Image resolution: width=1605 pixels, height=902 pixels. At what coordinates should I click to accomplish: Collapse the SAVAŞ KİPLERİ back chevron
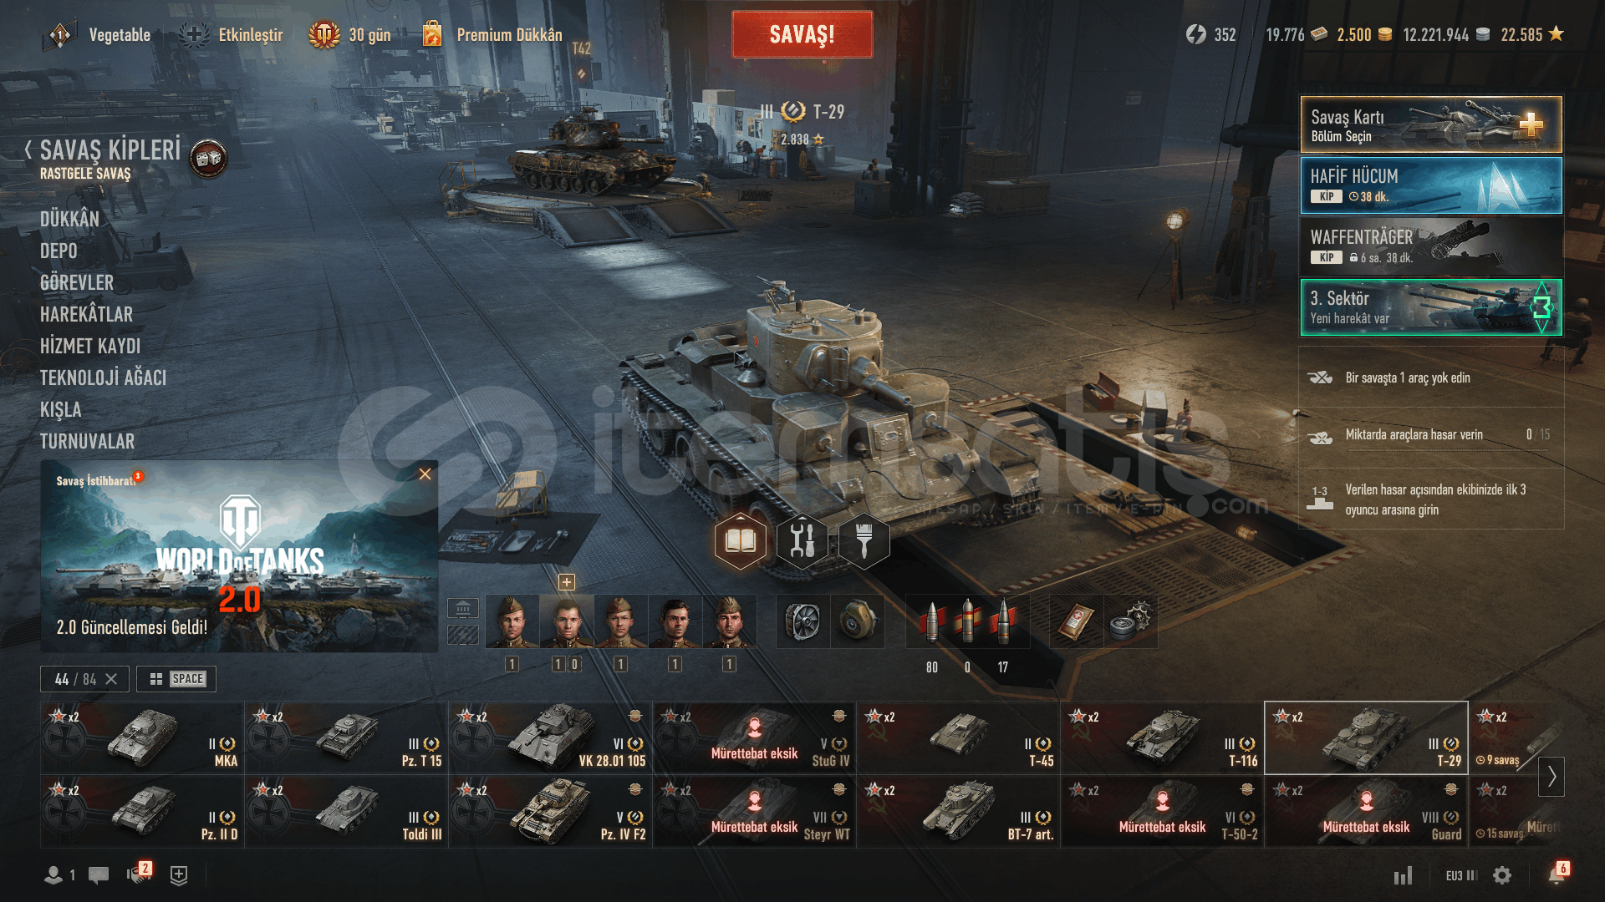pyautogui.click(x=28, y=150)
